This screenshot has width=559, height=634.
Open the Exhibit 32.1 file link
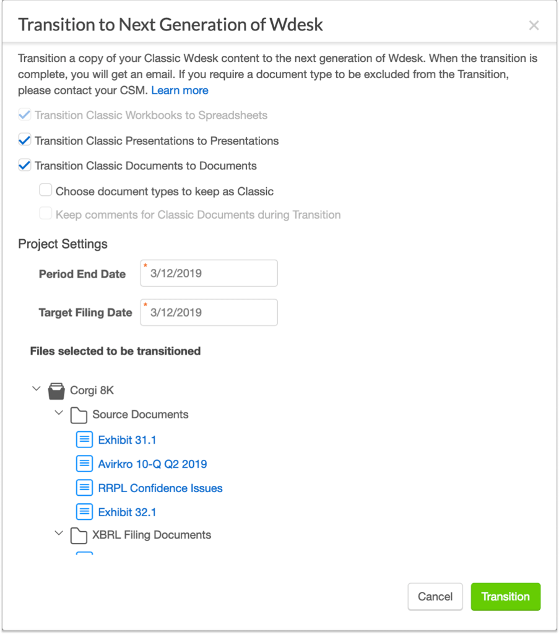pos(126,512)
